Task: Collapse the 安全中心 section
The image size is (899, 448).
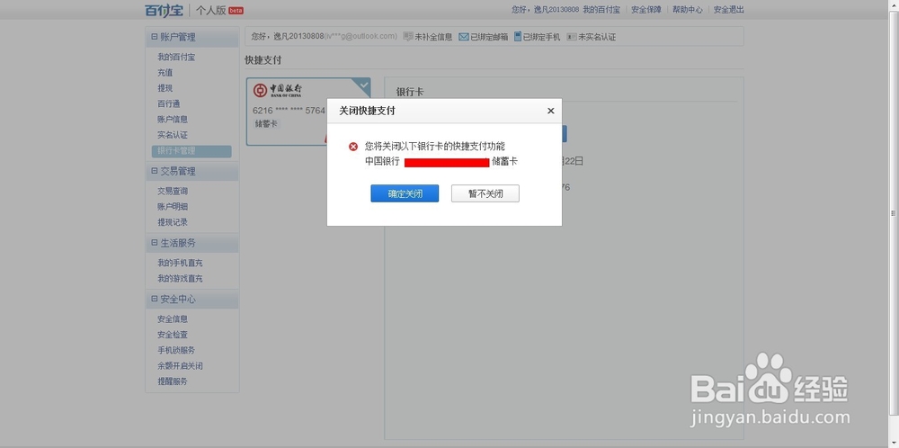Action: tap(154, 299)
